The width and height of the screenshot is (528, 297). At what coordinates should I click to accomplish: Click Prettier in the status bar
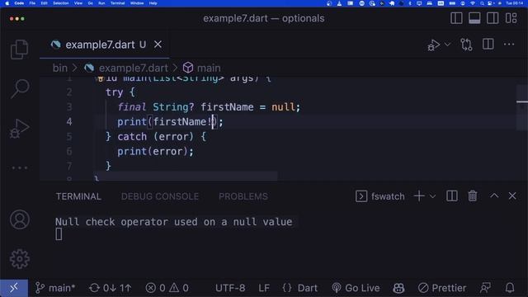point(442,288)
